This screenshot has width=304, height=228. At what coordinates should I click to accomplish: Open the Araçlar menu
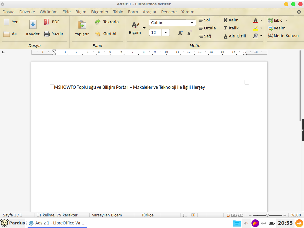click(x=150, y=12)
